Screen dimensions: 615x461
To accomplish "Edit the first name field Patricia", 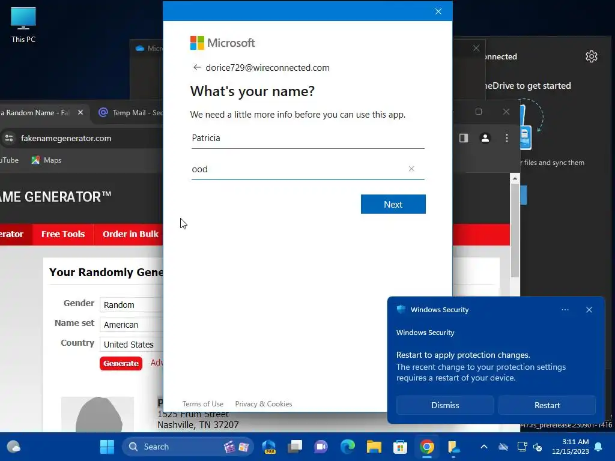I will pyautogui.click(x=308, y=139).
